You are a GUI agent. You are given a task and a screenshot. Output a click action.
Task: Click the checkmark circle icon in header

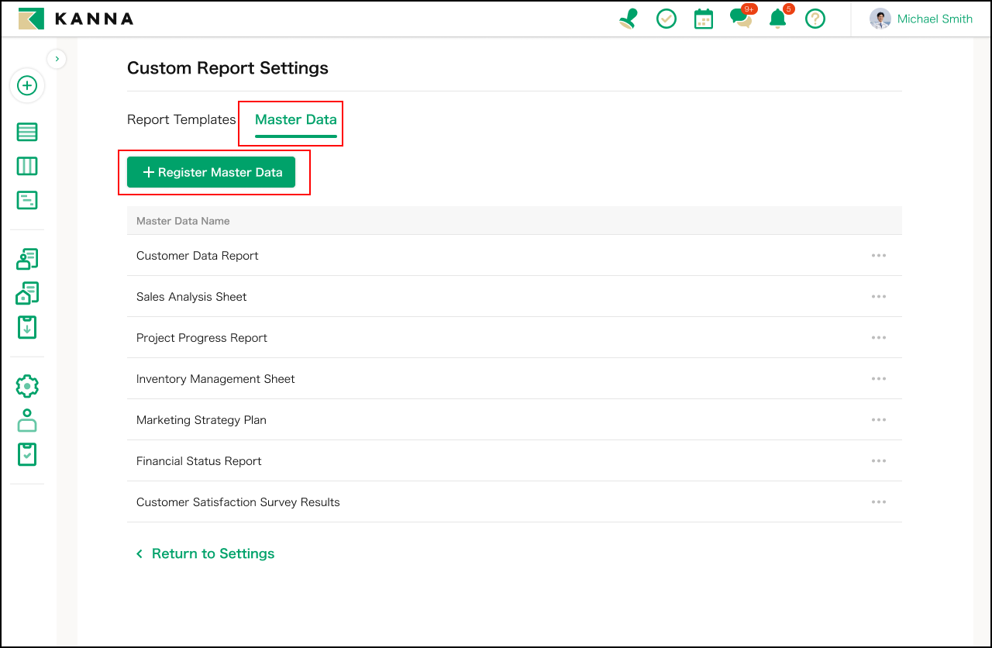(666, 19)
